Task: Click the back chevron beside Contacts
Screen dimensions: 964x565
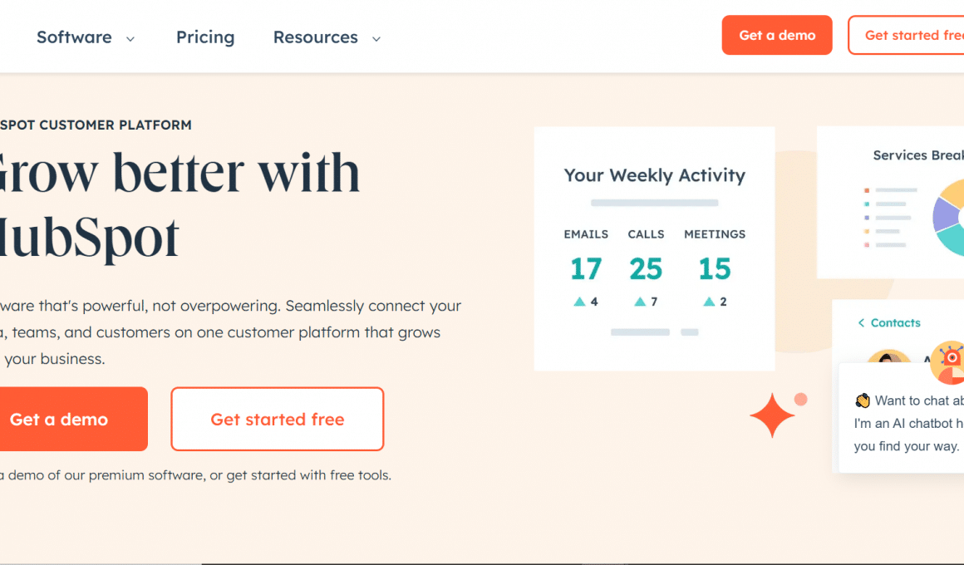Action: pos(861,323)
